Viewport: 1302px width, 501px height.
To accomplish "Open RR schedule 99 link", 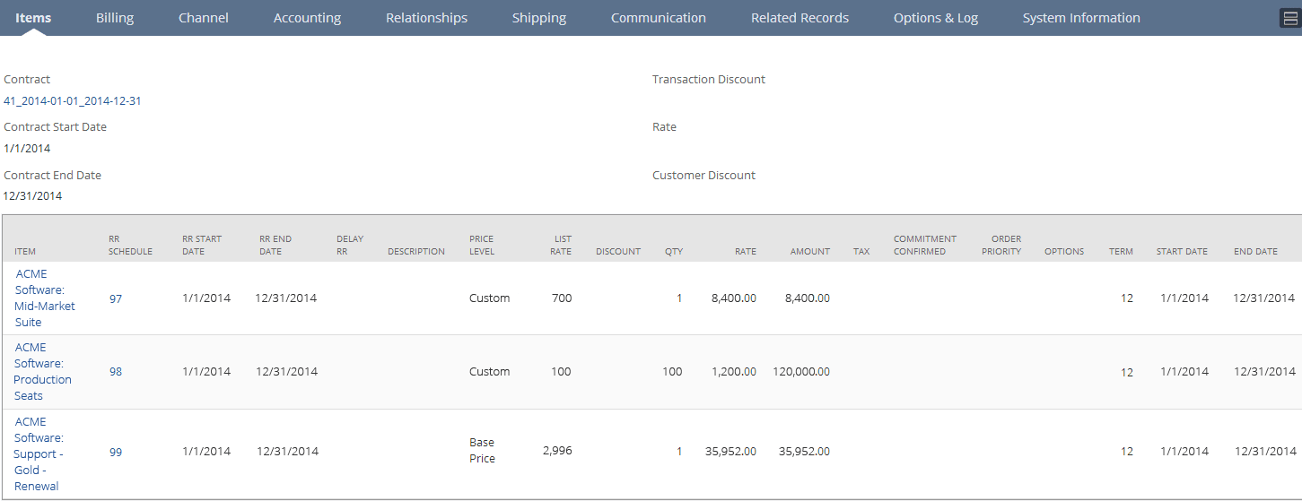I will (x=116, y=453).
